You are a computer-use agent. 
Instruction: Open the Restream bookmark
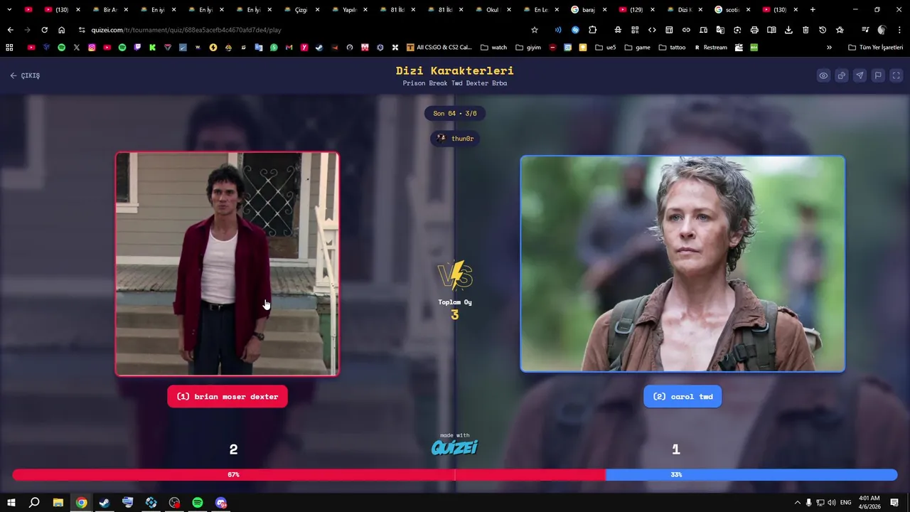710,48
